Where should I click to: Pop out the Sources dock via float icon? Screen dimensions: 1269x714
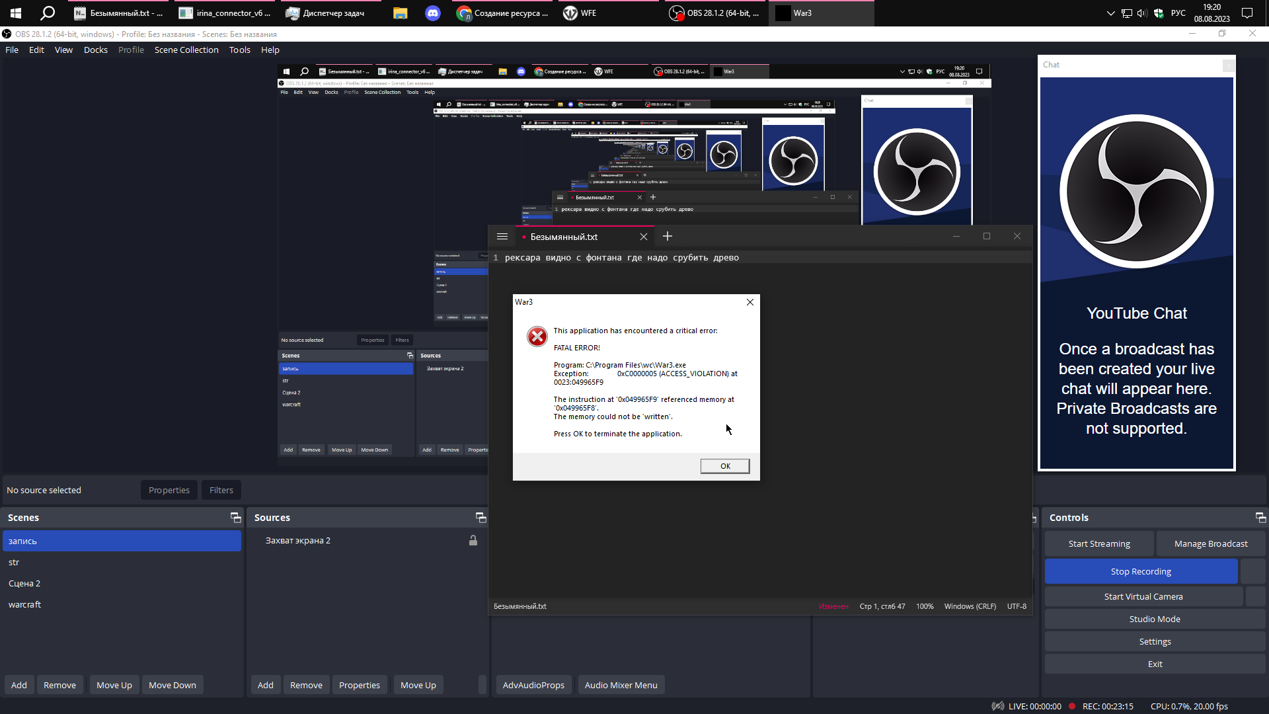click(481, 518)
